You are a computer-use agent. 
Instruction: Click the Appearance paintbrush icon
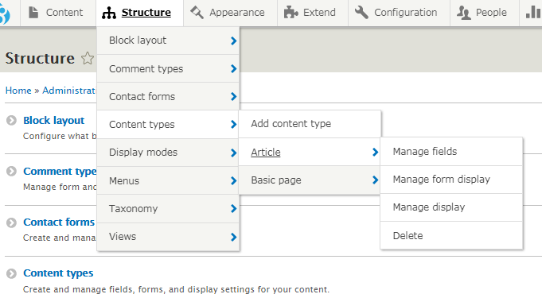[197, 13]
